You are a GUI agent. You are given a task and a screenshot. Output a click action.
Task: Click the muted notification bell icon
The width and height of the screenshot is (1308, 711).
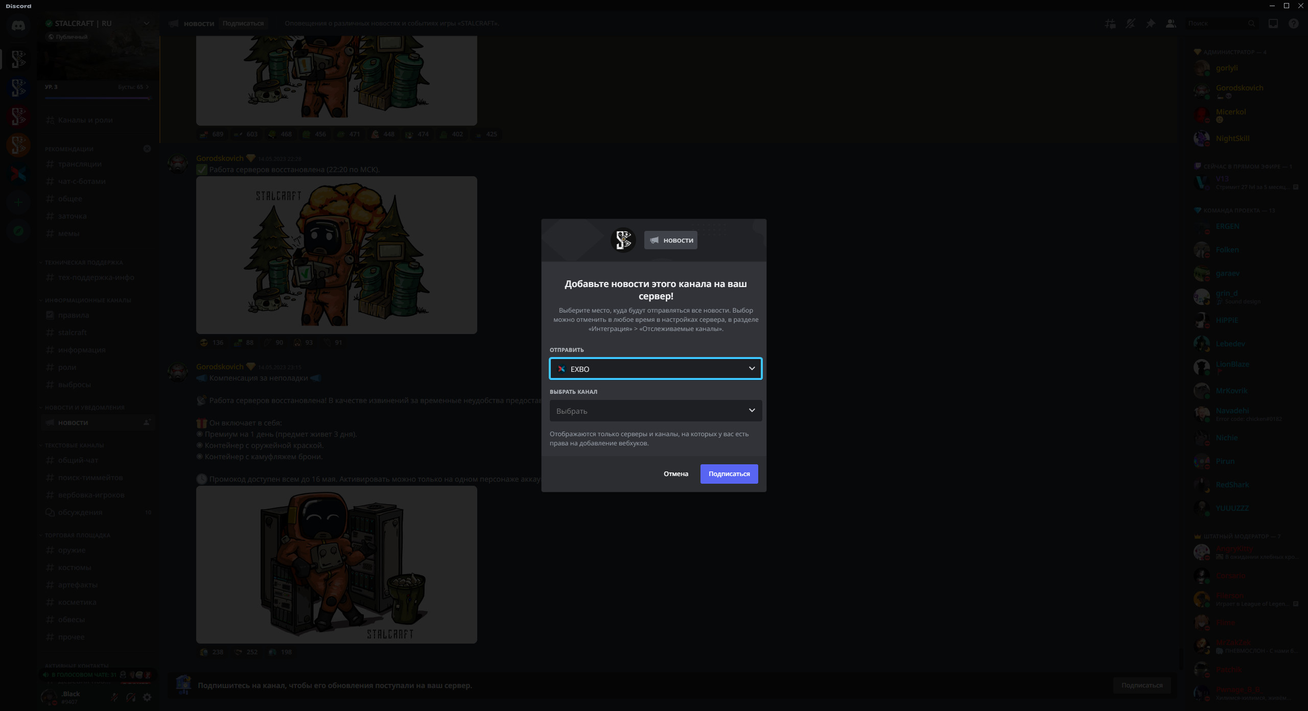click(x=1130, y=23)
